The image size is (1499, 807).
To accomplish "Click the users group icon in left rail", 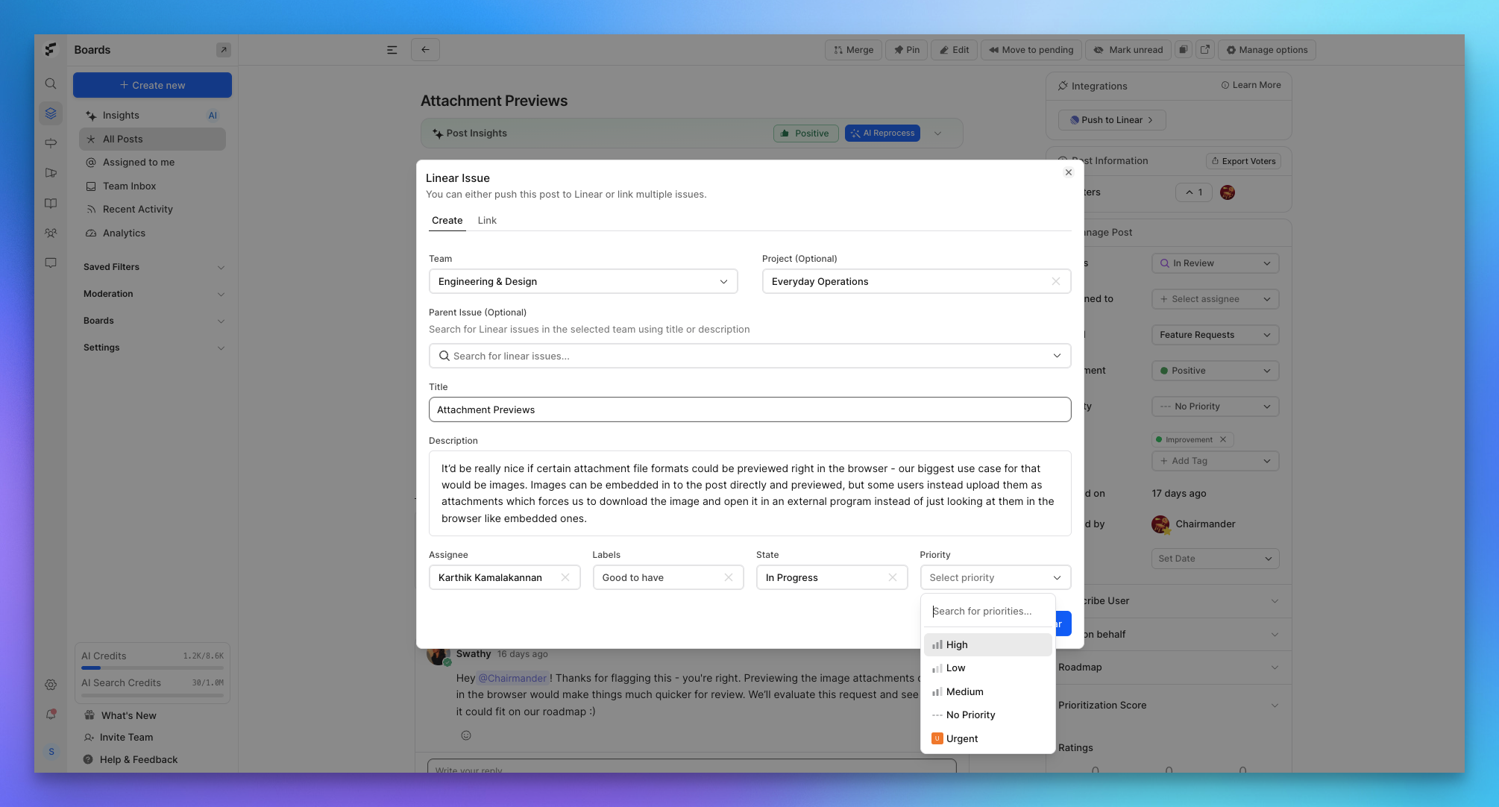I will (51, 233).
